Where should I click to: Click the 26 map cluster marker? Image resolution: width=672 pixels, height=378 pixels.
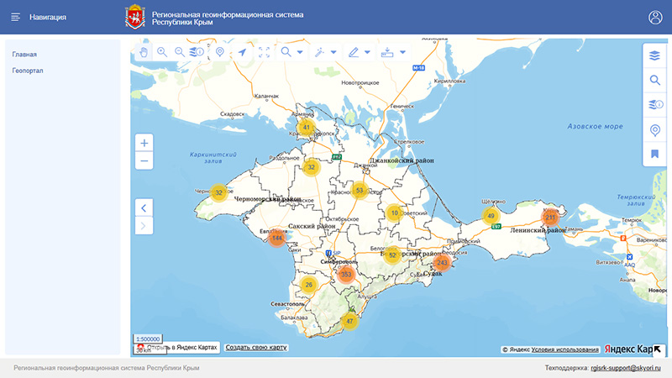[x=308, y=285]
